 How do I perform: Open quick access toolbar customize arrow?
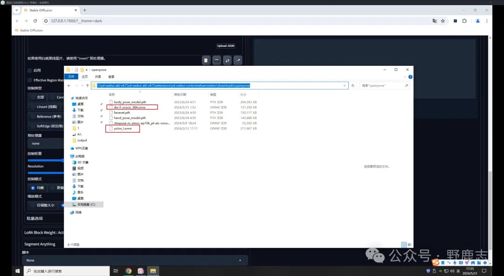[86, 70]
